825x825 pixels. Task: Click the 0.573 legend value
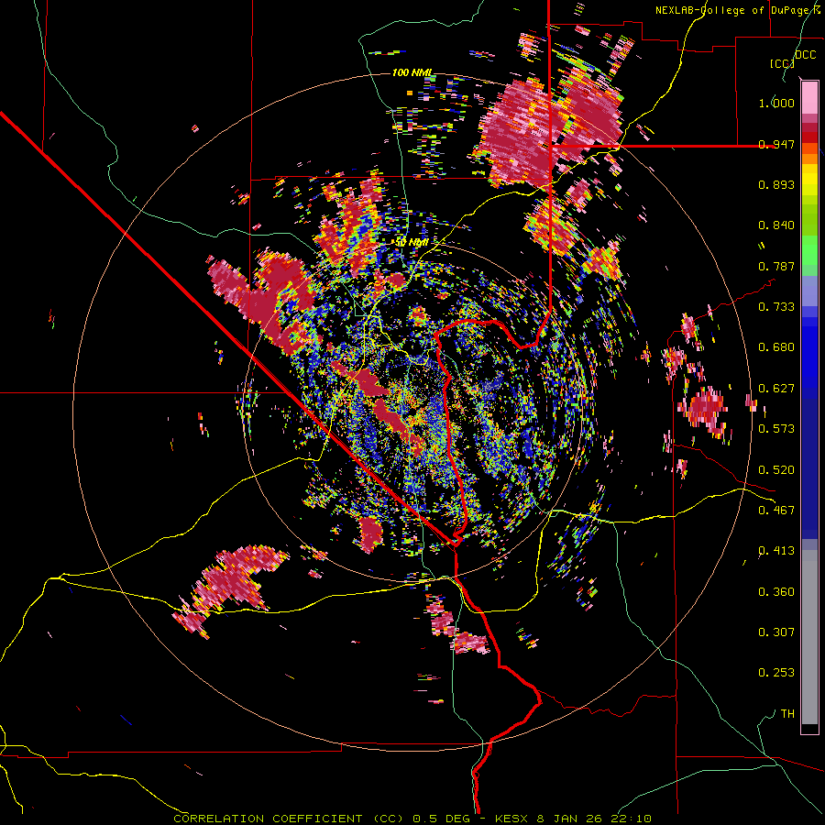(776, 429)
